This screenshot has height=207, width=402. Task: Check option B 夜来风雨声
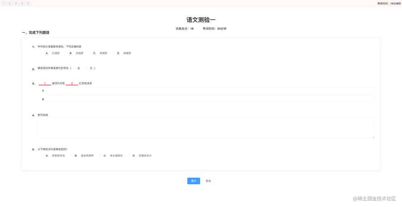72,155
